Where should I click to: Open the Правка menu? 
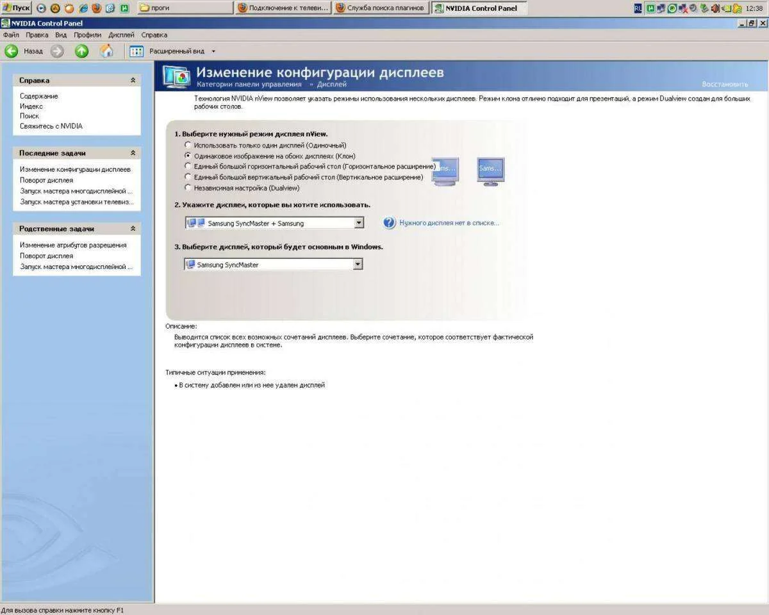pyautogui.click(x=37, y=35)
